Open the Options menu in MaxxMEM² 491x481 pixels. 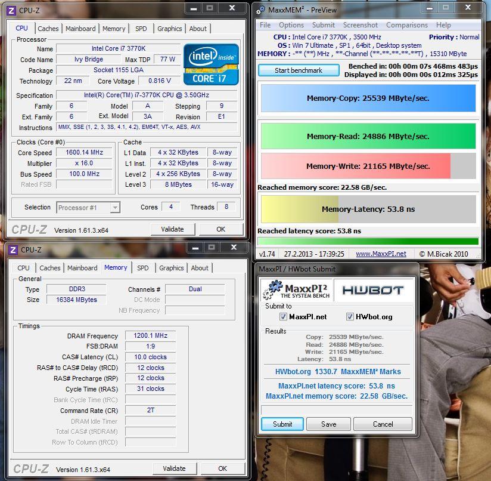pyautogui.click(x=291, y=25)
